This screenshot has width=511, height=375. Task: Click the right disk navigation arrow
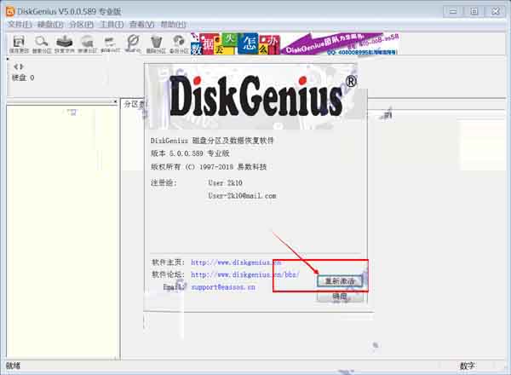(22, 66)
